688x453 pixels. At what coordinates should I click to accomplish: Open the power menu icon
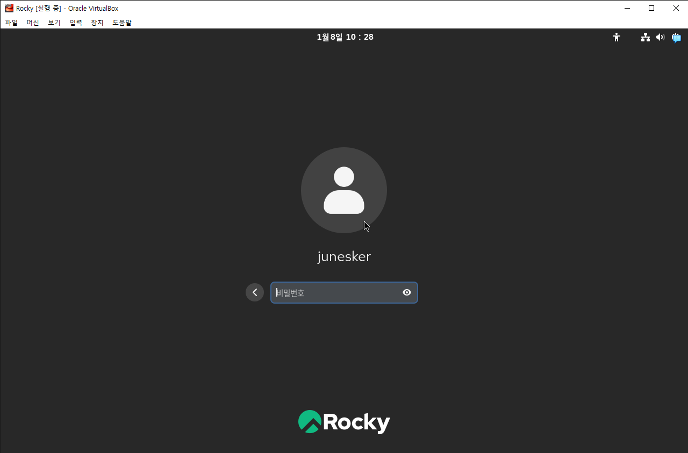676,37
